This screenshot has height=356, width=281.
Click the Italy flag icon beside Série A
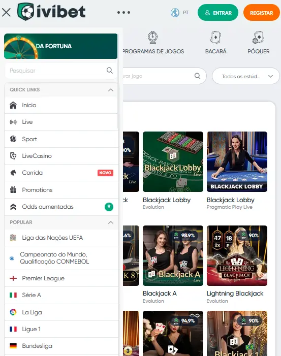(x=13, y=295)
